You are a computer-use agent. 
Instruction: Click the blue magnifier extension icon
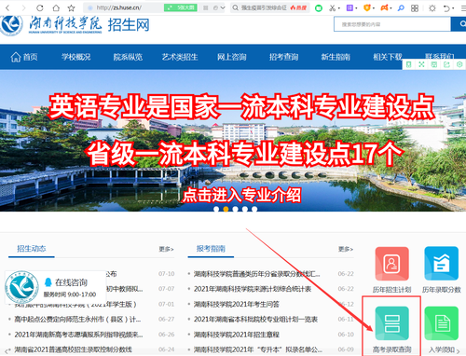pyautogui.click(x=401, y=7)
